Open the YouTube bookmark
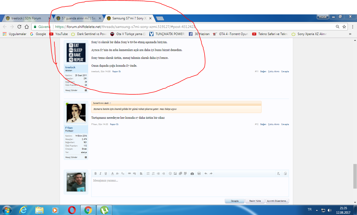 click(59, 34)
